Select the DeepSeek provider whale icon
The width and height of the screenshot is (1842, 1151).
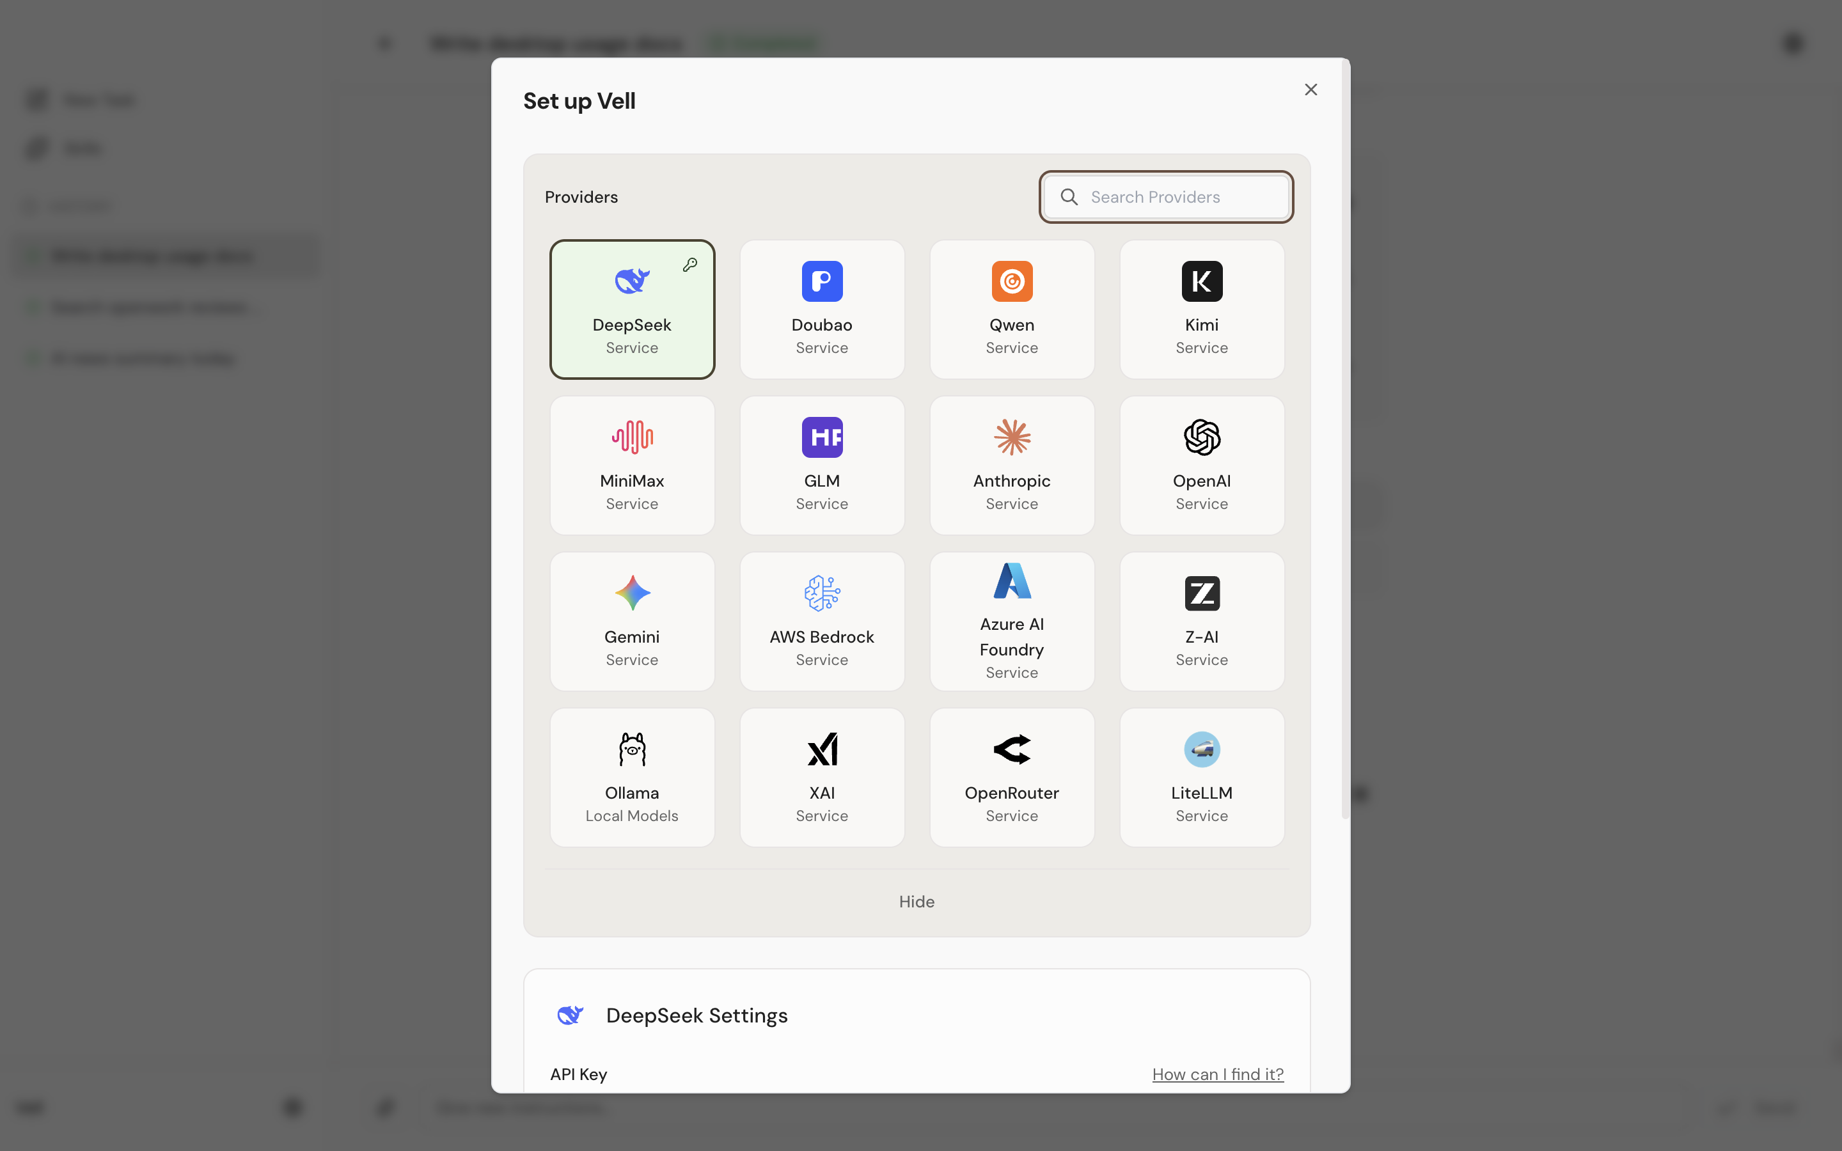[x=632, y=281]
